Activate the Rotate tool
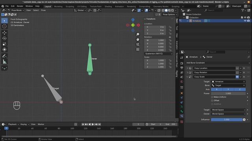252x141 pixels. [x=4, y=38]
